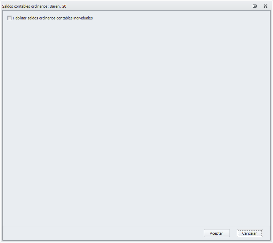Exit dialog via the close icon

(x=265, y=6)
